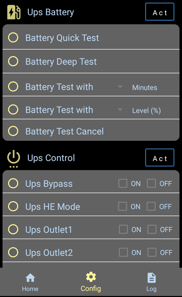Open the Minutes dropdown for battery test
This screenshot has width=182, height=297.
click(120, 87)
